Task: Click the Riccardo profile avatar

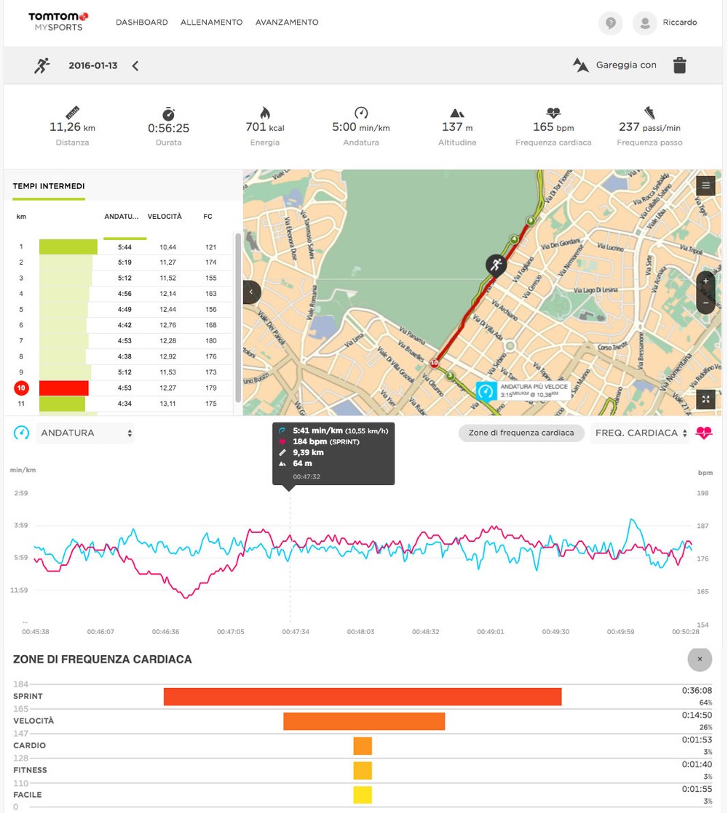Action: tap(645, 23)
